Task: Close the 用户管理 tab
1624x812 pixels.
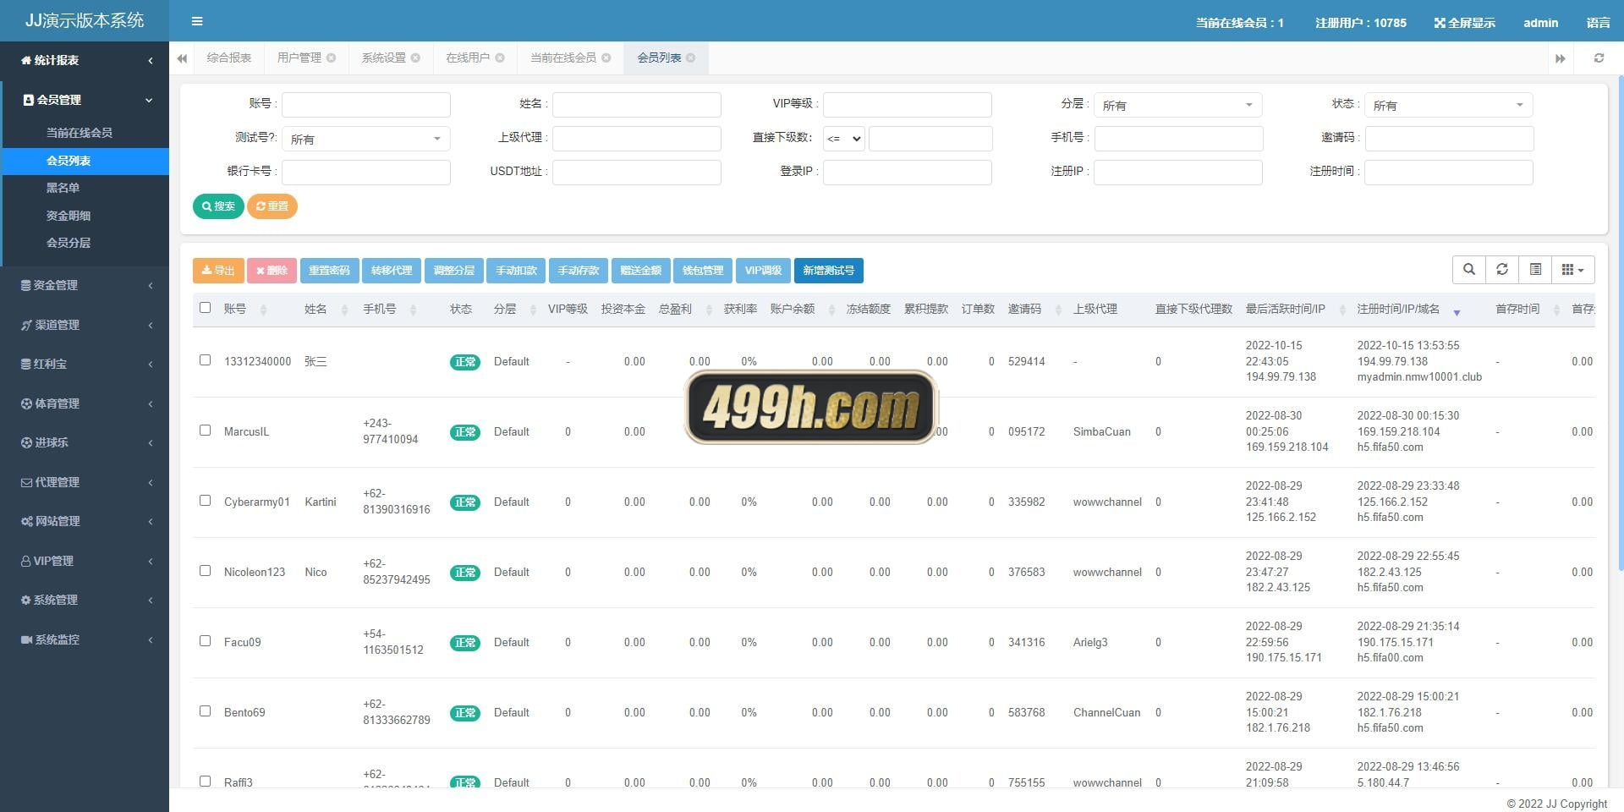Action: coord(332,58)
